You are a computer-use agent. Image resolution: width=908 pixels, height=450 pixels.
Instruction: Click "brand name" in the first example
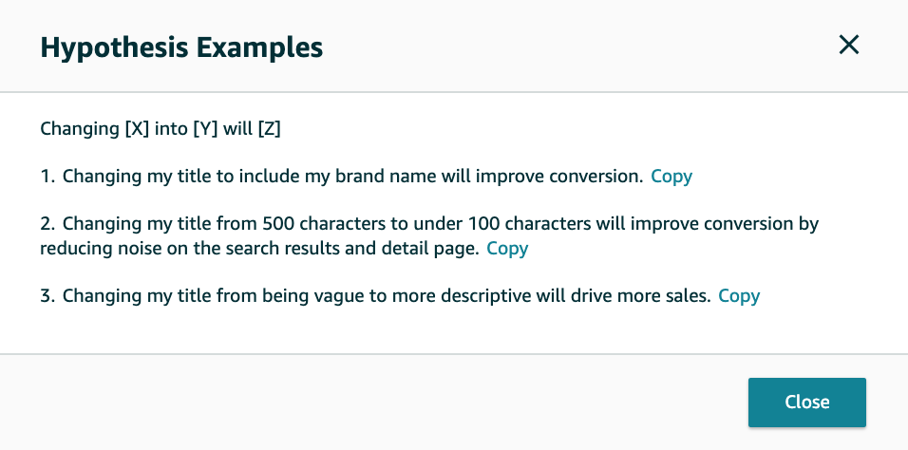(363, 176)
